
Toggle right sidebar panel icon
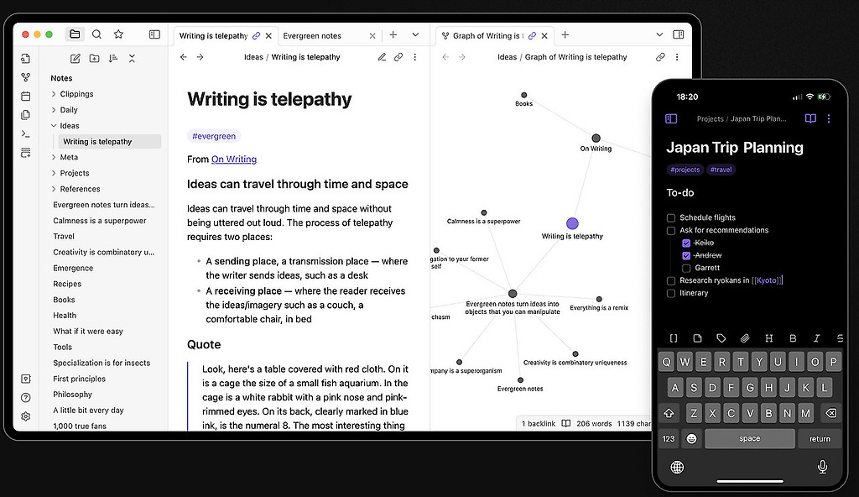(x=678, y=34)
